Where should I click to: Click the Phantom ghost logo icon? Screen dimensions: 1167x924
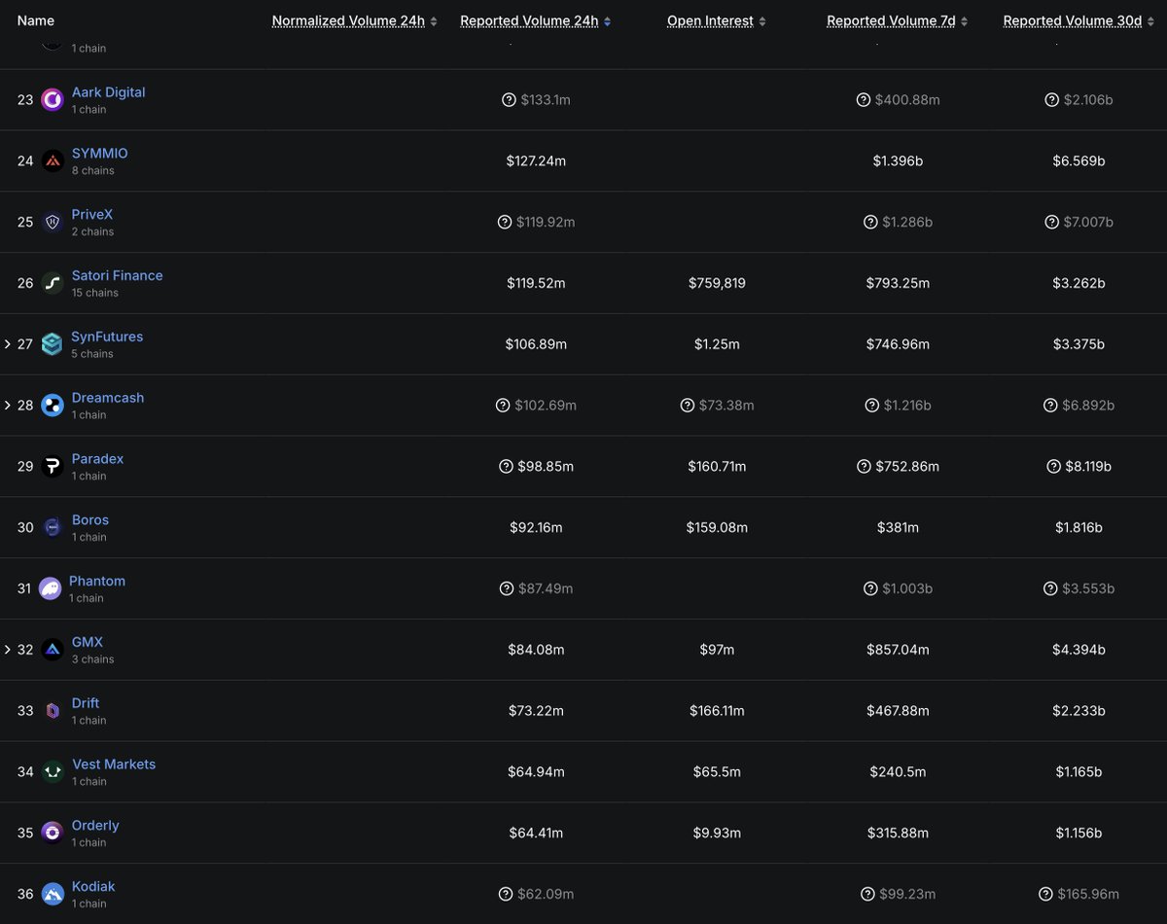click(x=50, y=589)
